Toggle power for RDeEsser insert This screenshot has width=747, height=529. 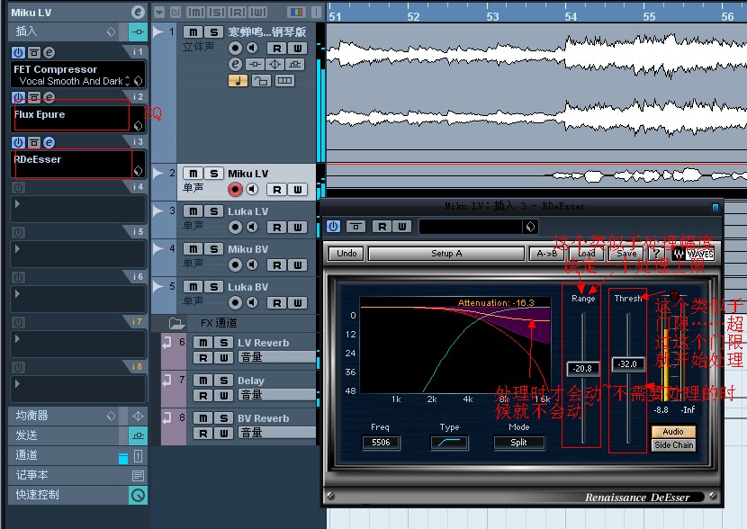click(x=18, y=142)
